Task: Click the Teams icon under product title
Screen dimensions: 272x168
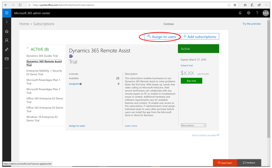Action: click(71, 56)
